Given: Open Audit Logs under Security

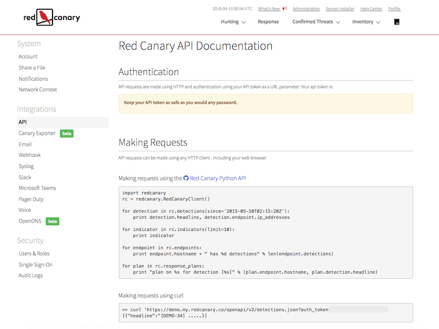Looking at the screenshot, I should coord(31,276).
